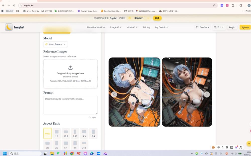251x156 pixels.
Task: Click the Drag and drop images upload area
Action: [71, 74]
